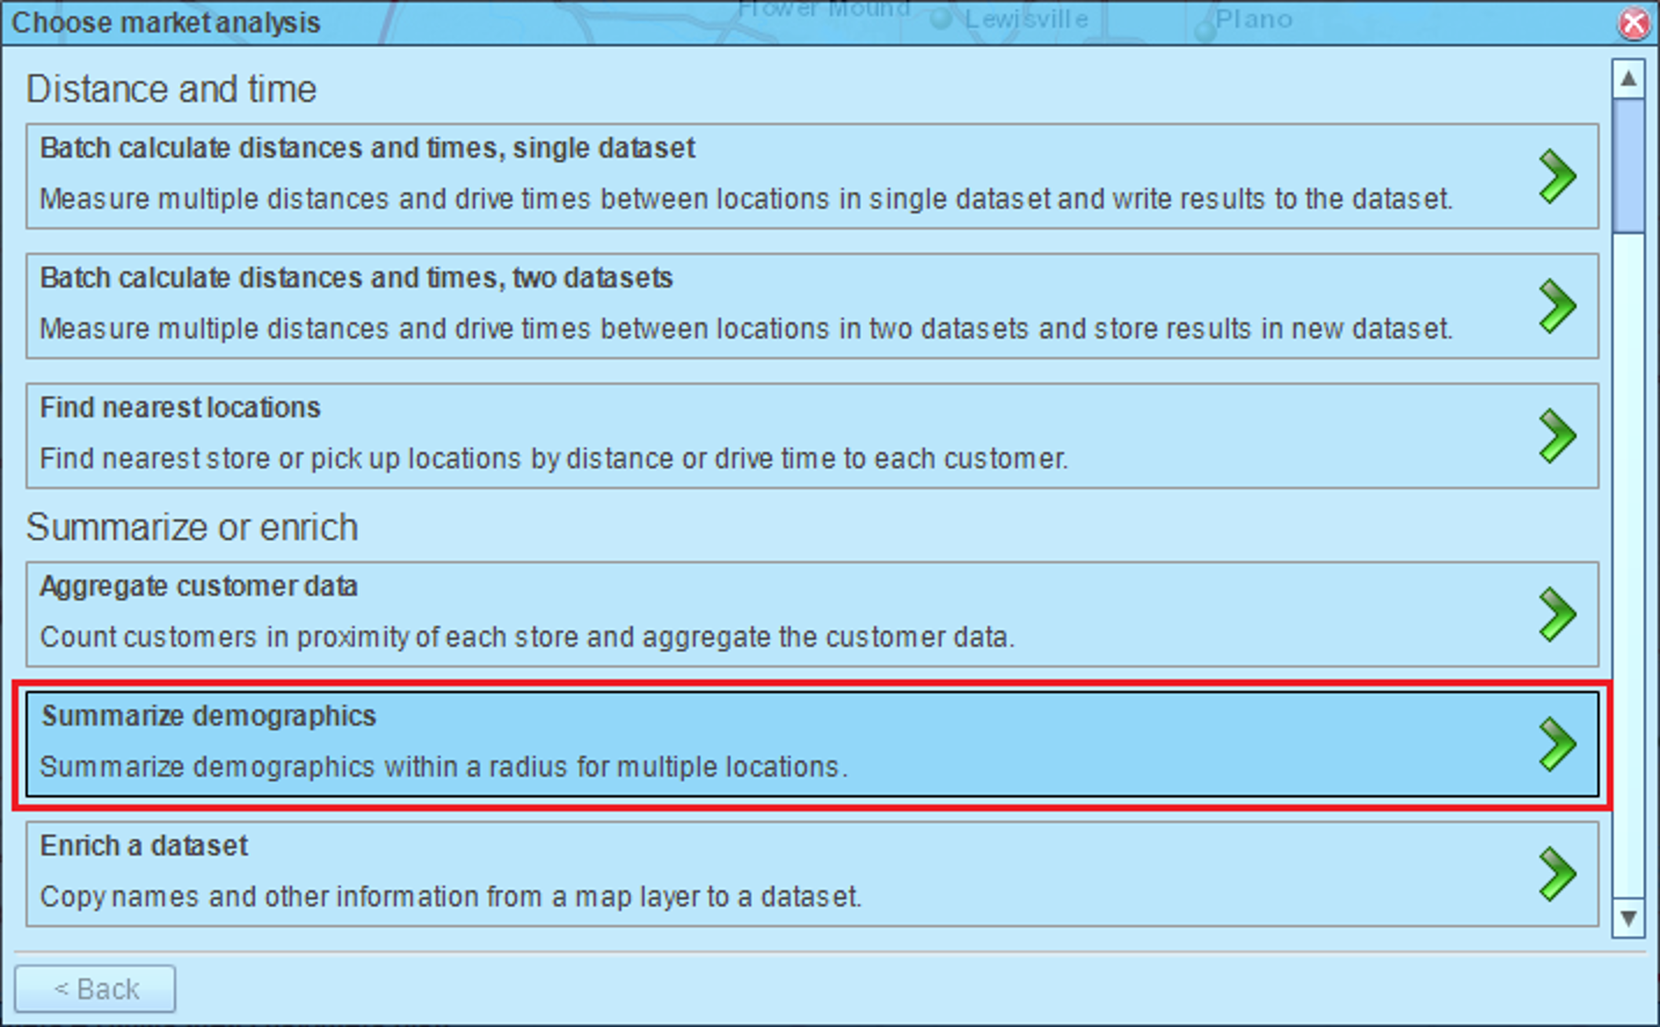Click green arrow for two datasets batch calculation
Image resolution: width=1660 pixels, height=1027 pixels.
[x=1557, y=305]
